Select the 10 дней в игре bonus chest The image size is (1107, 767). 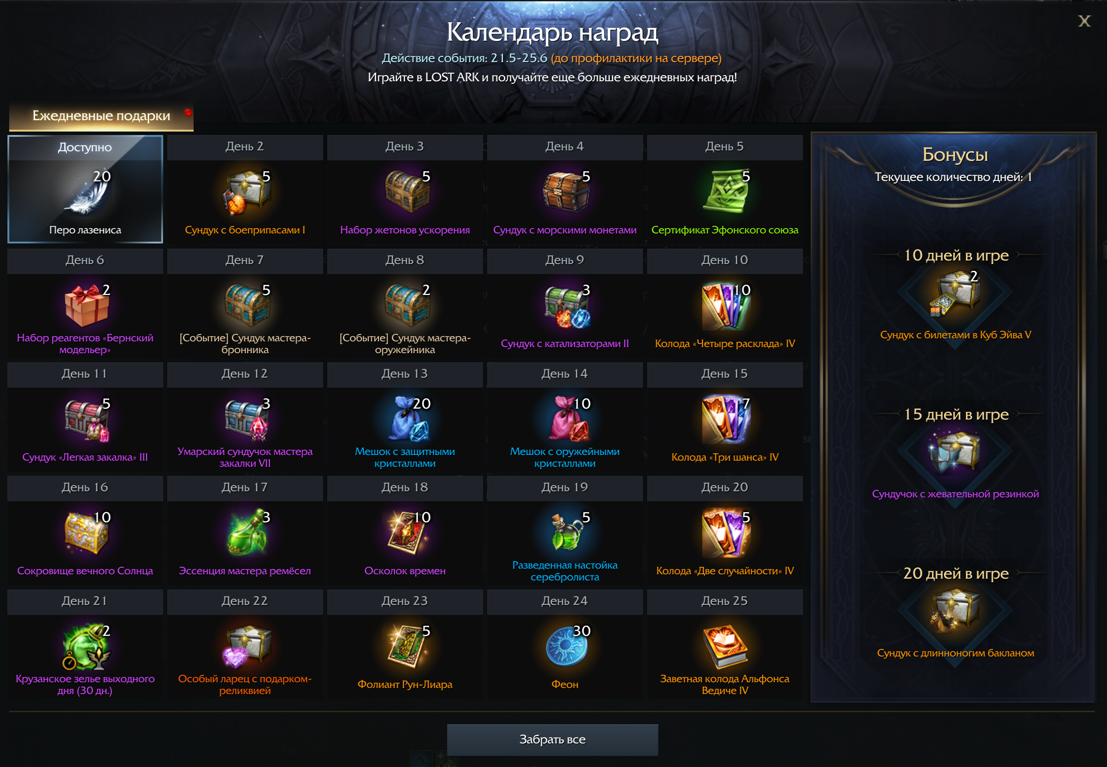point(955,293)
